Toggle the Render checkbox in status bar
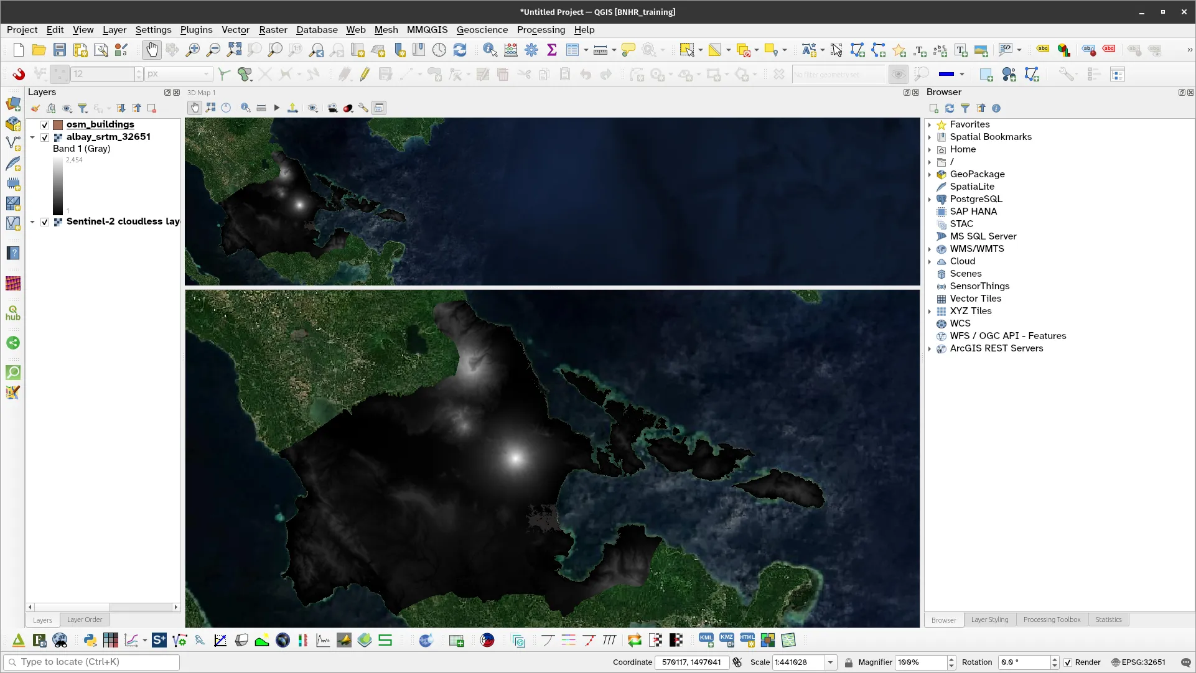This screenshot has width=1196, height=673. coord(1068,662)
